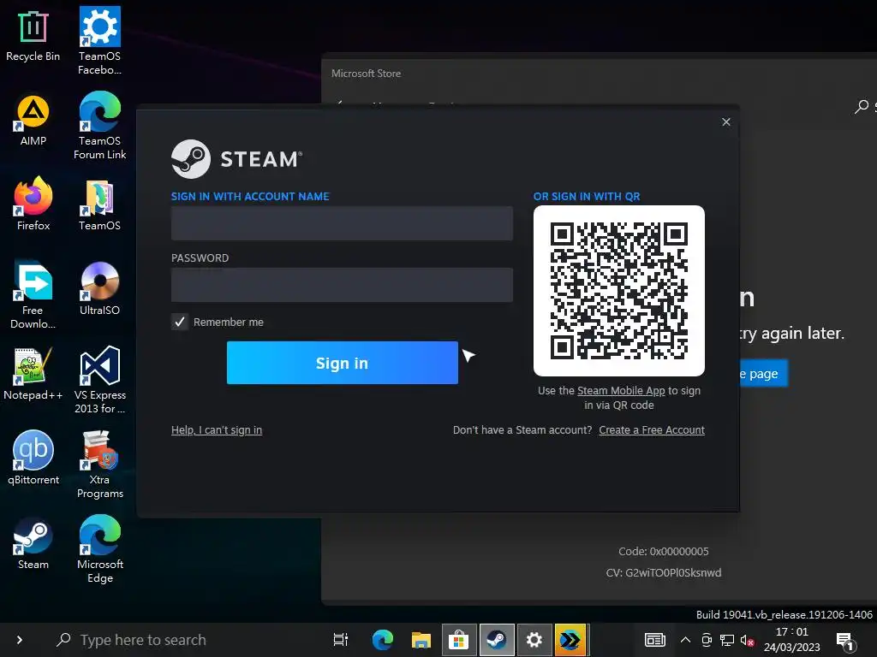The height and width of the screenshot is (657, 877).
Task: Focus the account name input field
Action: click(x=342, y=223)
